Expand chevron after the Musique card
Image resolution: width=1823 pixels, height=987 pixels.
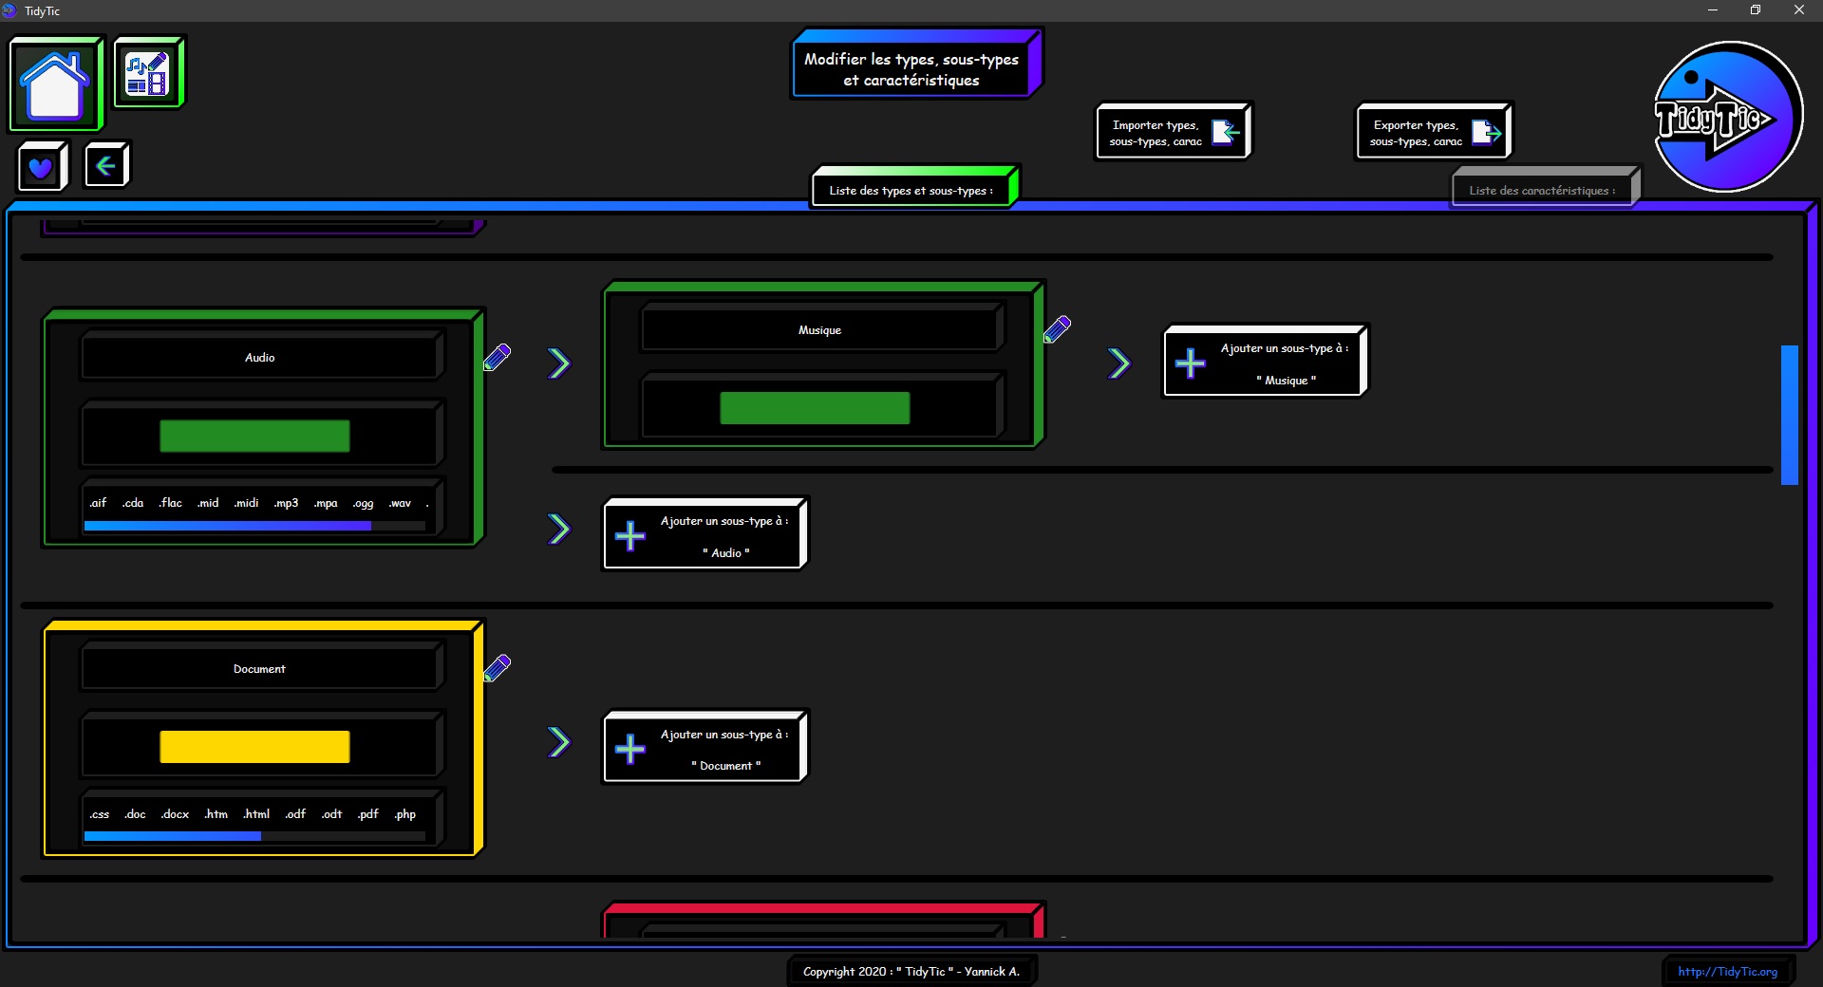click(1119, 363)
